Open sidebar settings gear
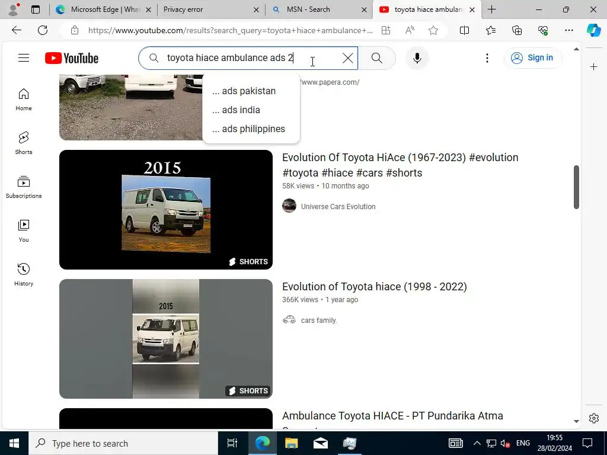 pos(594,418)
